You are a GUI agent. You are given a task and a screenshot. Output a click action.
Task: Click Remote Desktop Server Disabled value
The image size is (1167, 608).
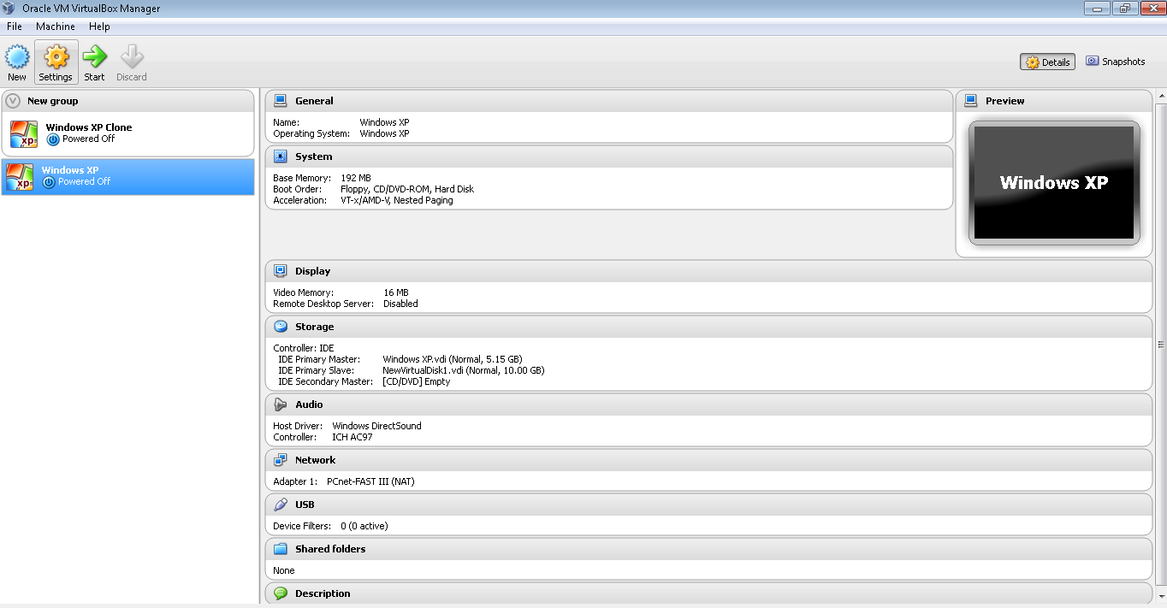click(x=400, y=304)
